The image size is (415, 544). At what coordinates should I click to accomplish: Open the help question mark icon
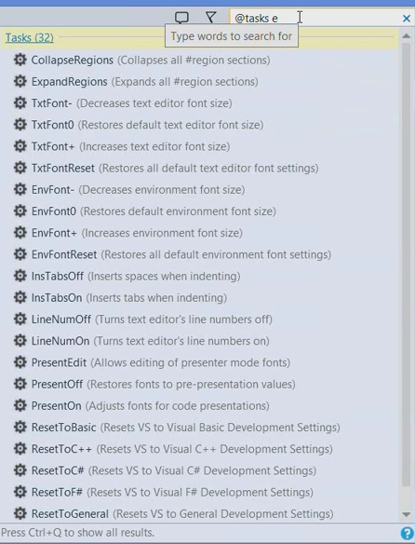pos(408,533)
